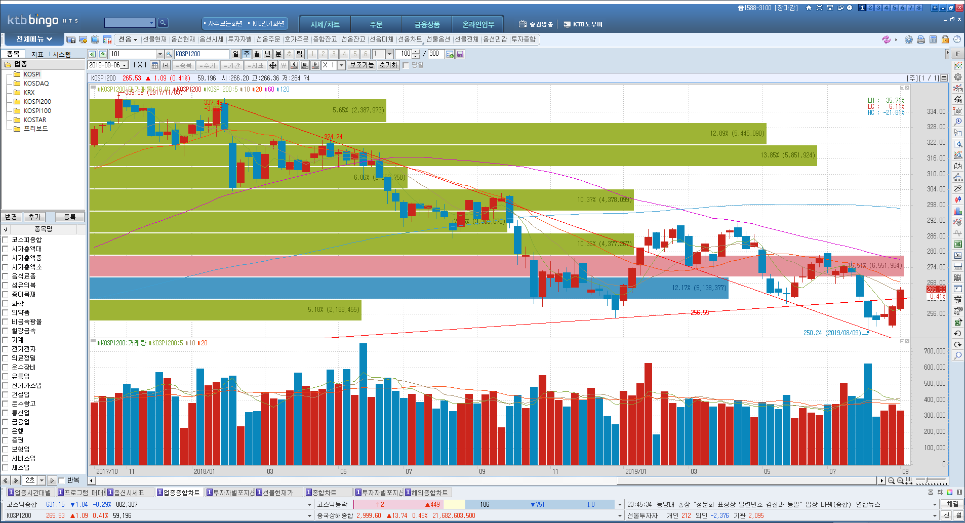Enable the 음식료품 checkbox
This screenshot has height=523, width=965.
[6, 276]
